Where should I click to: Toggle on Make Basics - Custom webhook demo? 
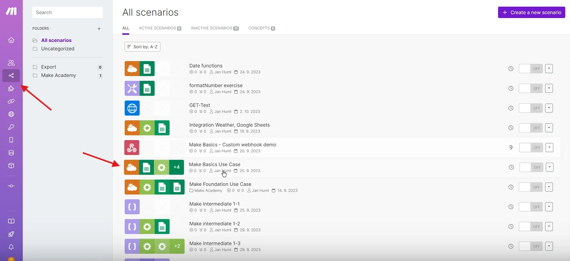click(531, 148)
